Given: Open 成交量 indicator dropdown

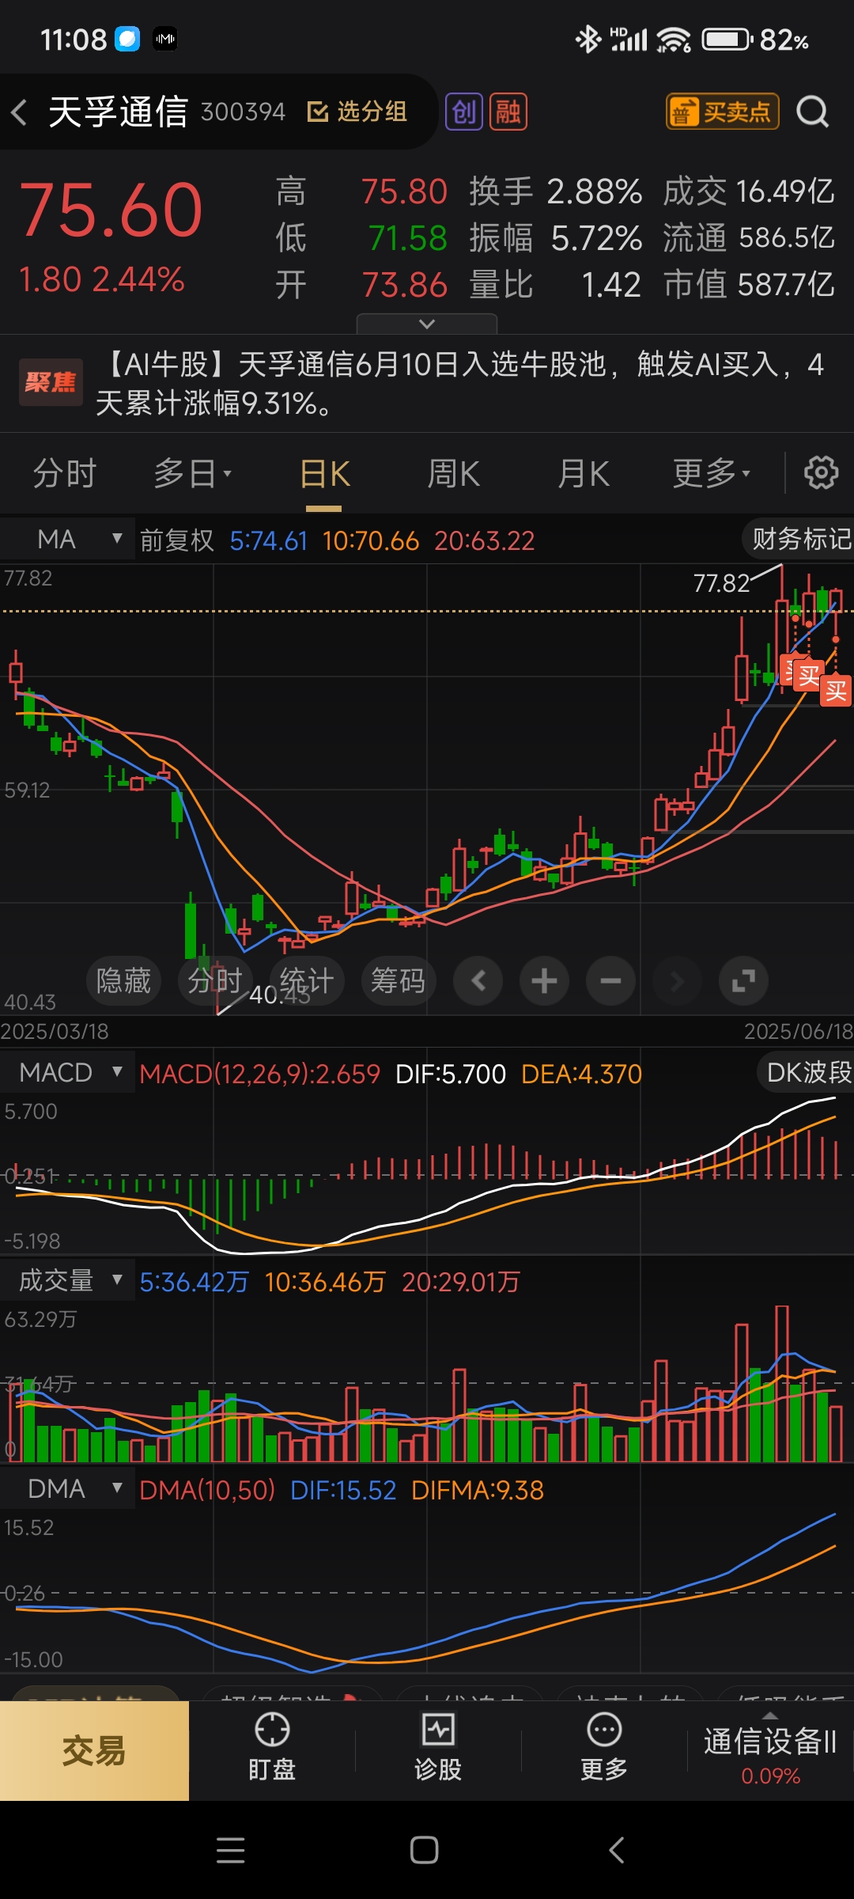Looking at the screenshot, I should [x=67, y=1280].
